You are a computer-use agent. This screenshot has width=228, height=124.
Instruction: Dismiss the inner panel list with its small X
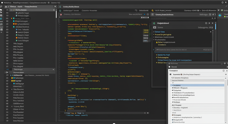[x=211, y=32]
